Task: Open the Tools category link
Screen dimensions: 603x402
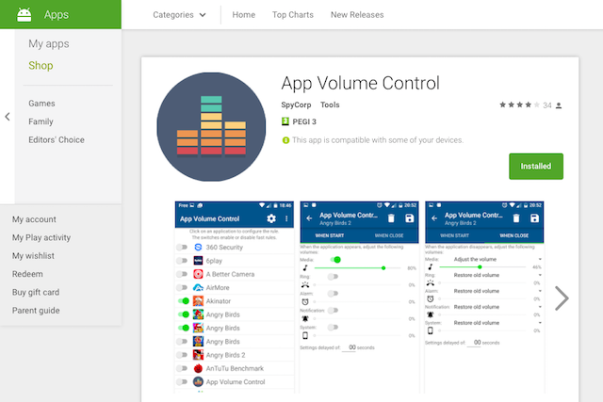Action: (x=330, y=105)
